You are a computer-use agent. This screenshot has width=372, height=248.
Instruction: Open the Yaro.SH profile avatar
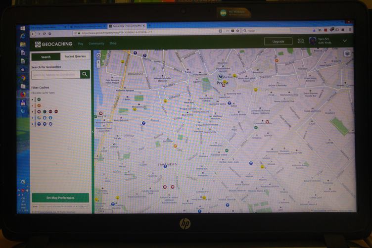(x=313, y=41)
